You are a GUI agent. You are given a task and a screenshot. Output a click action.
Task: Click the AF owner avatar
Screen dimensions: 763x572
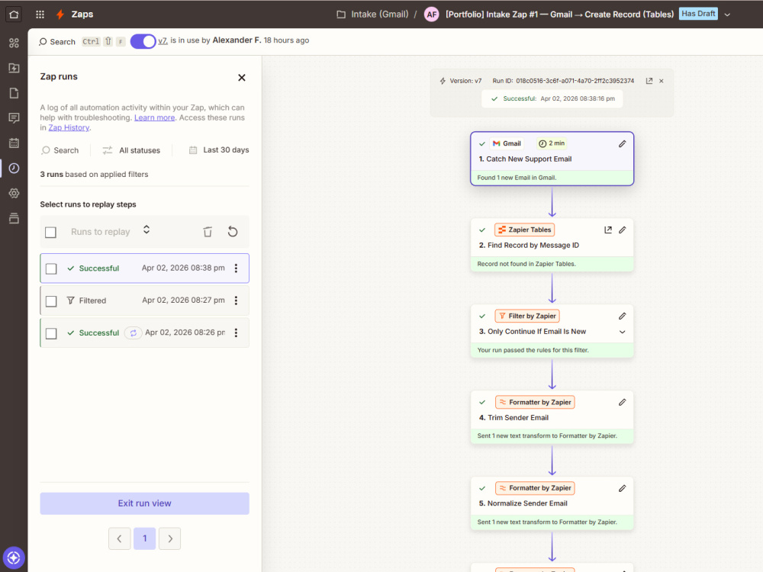tap(432, 14)
